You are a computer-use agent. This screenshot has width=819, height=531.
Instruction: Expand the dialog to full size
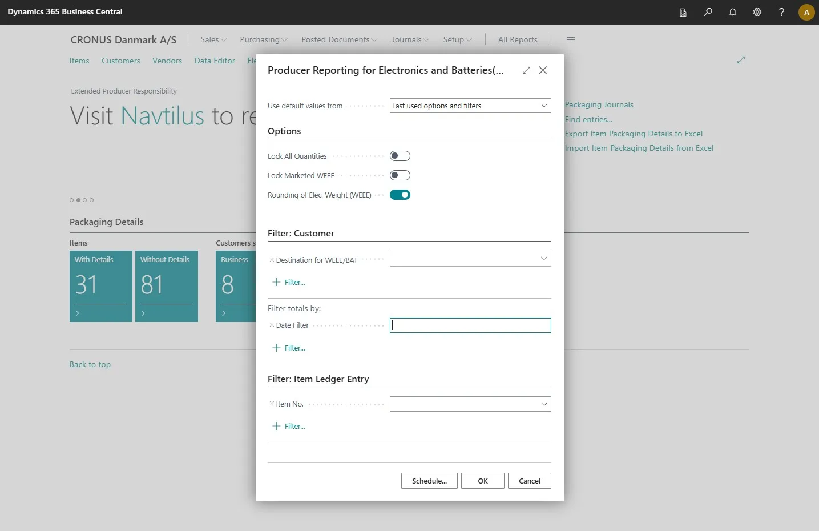coord(526,70)
